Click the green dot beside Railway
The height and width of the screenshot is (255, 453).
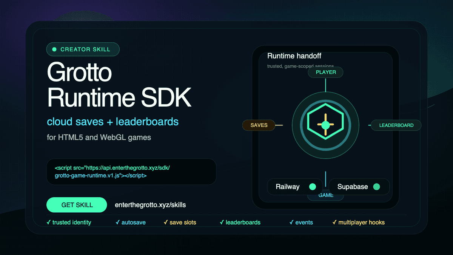313,187
